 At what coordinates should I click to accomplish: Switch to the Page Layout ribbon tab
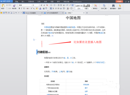pyautogui.click(x=31, y=2)
